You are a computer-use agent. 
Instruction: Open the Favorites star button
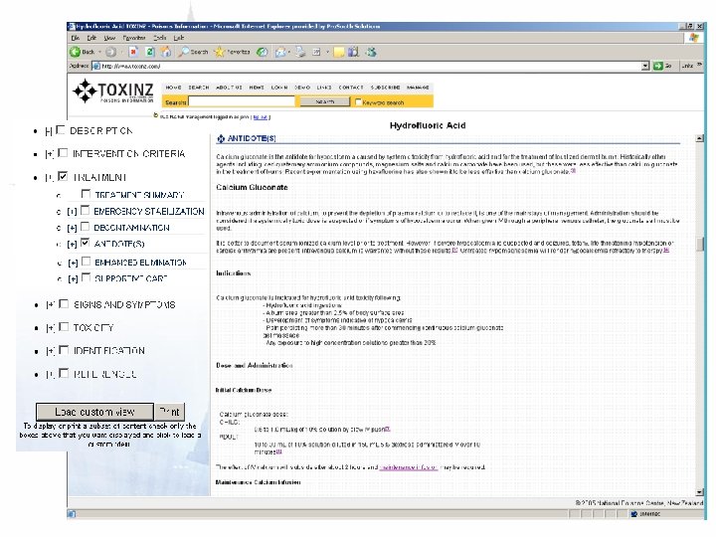click(x=233, y=52)
